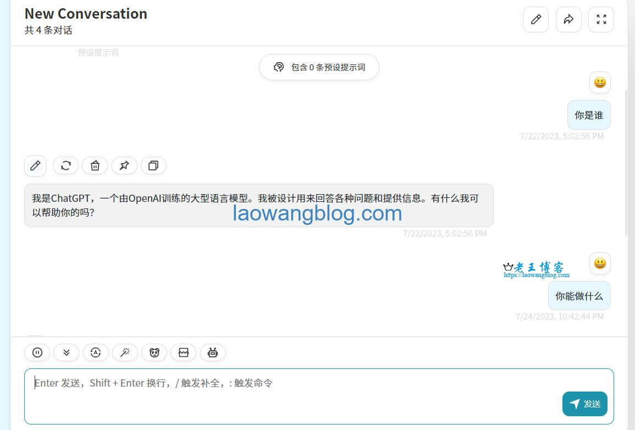This screenshot has height=430, width=635.
Task: Click the 发送 send button
Action: coord(585,404)
